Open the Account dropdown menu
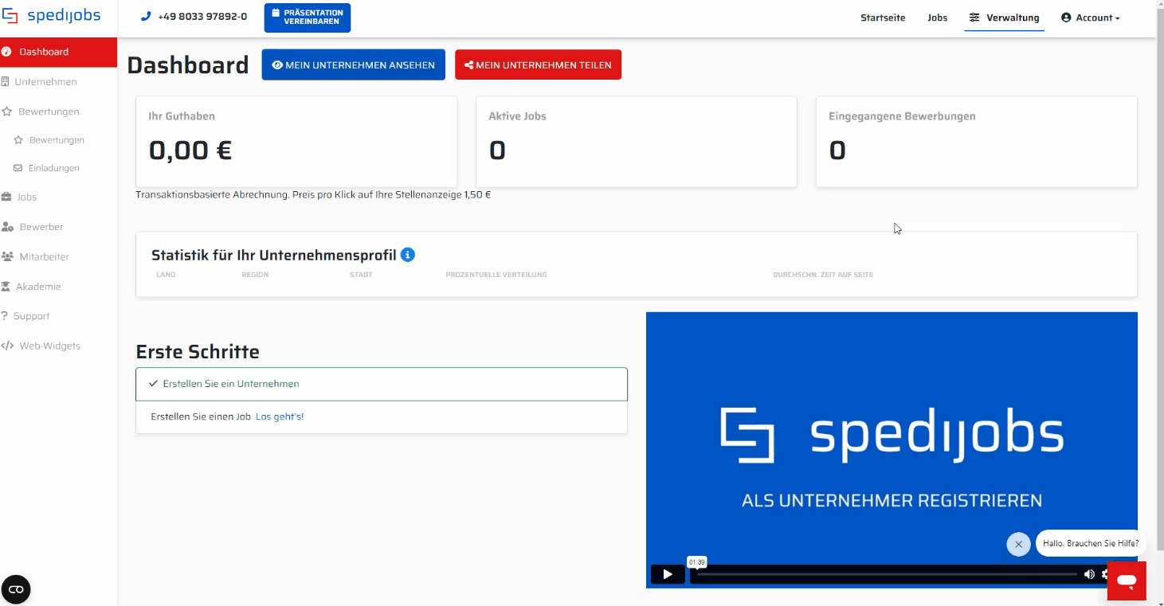This screenshot has height=606, width=1164. pyautogui.click(x=1091, y=18)
